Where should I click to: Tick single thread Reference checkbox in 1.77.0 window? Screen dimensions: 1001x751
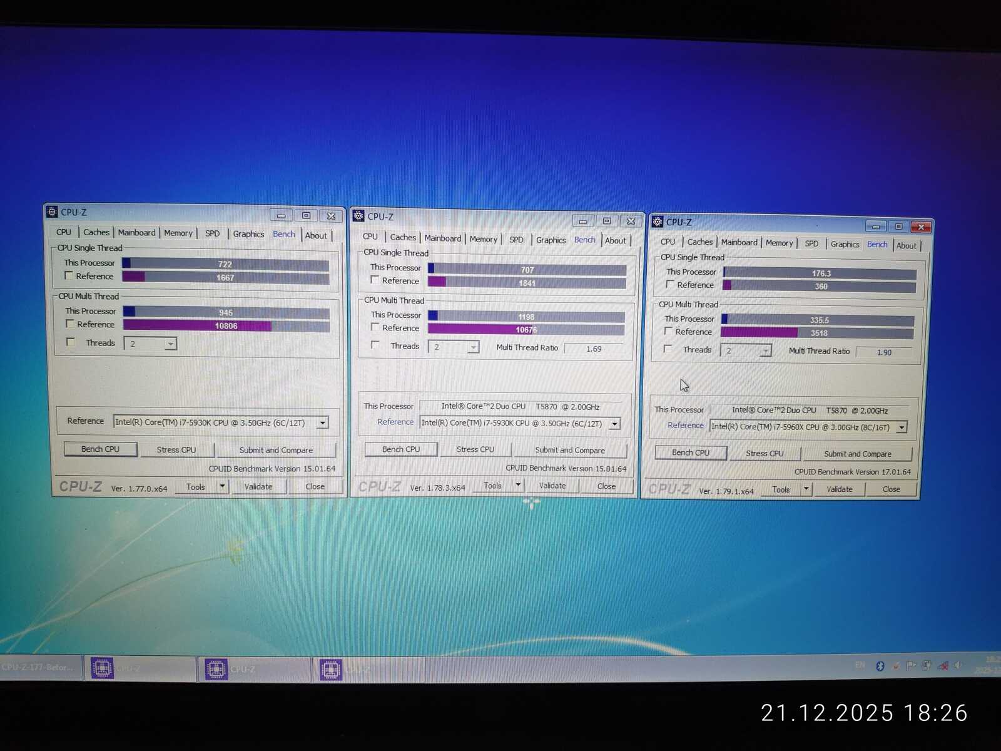point(69,275)
